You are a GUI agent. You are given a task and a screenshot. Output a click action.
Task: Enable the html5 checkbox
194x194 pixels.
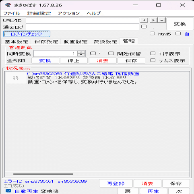(x=152, y=33)
